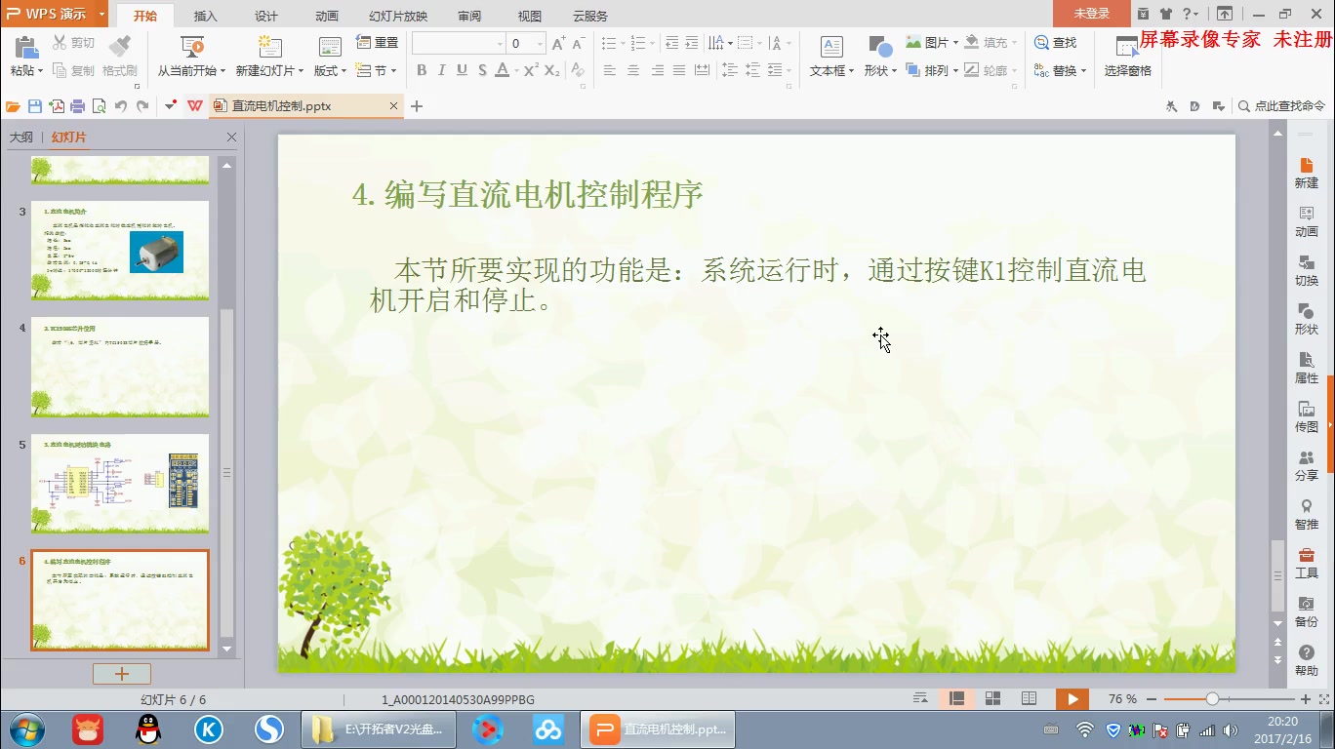The width and height of the screenshot is (1335, 749).
Task: Click the Paste clipboard icon
Action: pos(26,47)
